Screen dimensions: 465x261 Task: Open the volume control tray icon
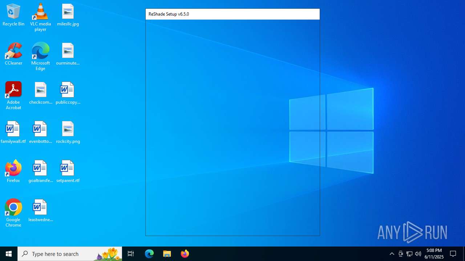click(418, 254)
